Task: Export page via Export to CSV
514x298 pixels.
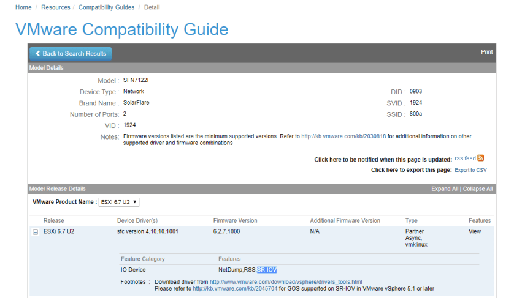Action: [x=470, y=170]
